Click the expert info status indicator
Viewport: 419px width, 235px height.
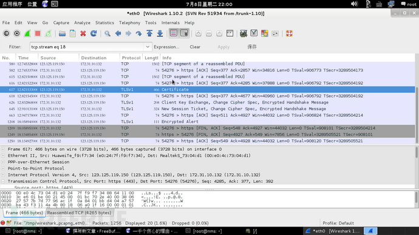(x=2, y=223)
